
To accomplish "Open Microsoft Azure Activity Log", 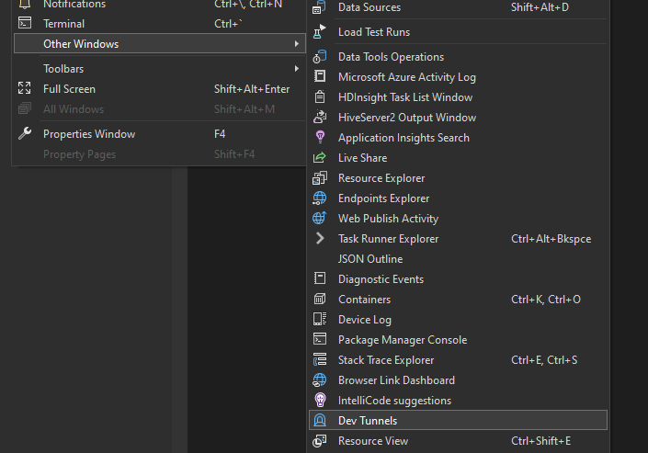I will 406,77.
